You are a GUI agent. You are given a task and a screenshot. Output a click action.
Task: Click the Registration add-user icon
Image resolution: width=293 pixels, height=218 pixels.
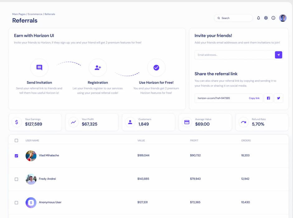[x=98, y=67]
